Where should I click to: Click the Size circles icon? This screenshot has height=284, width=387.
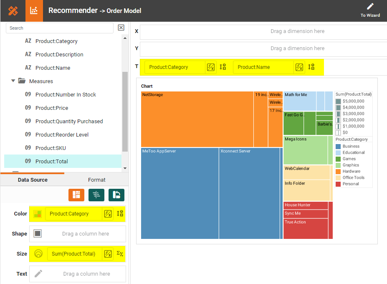pyautogui.click(x=38, y=254)
